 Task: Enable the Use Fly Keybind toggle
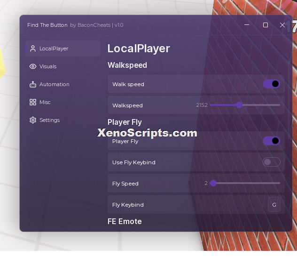click(272, 162)
